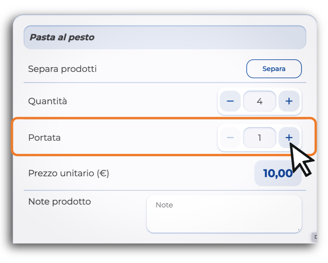
Task: Click the Note placeholder text
Action: point(164,205)
